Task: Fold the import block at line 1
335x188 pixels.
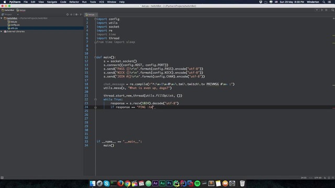Action: [95, 19]
